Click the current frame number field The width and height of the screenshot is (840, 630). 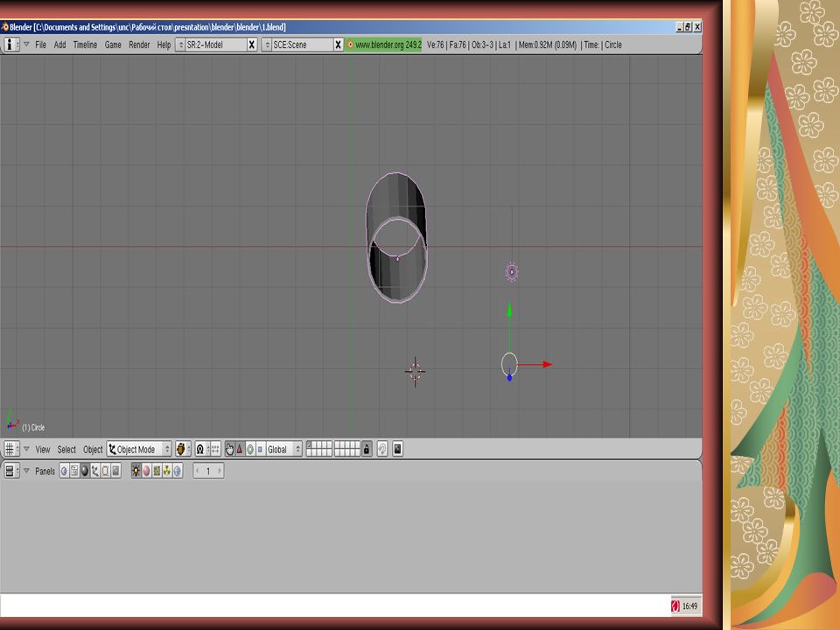coord(208,471)
